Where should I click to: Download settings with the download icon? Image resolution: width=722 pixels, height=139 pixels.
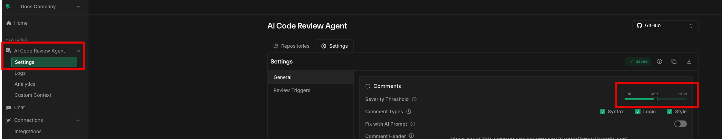[689, 61]
